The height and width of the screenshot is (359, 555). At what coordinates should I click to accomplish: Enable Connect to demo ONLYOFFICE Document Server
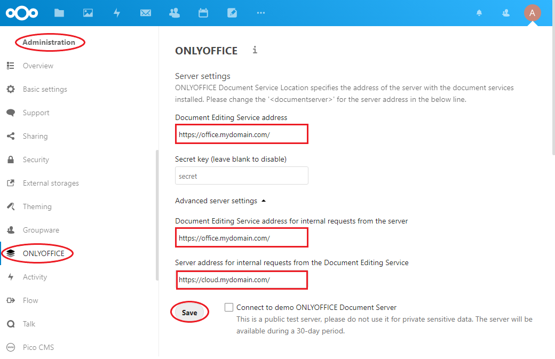229,307
